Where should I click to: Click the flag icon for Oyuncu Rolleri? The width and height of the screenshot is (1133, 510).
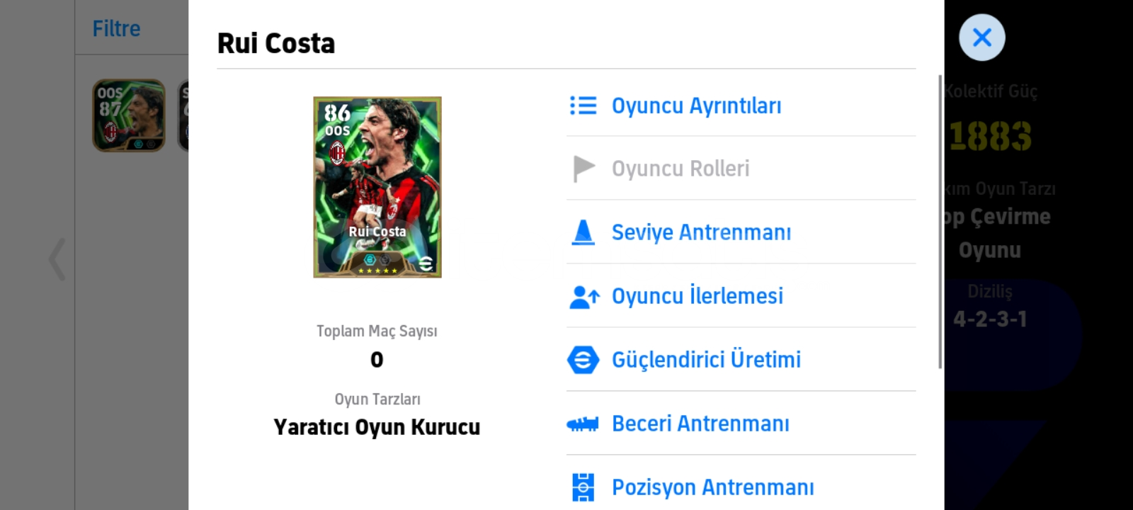583,169
